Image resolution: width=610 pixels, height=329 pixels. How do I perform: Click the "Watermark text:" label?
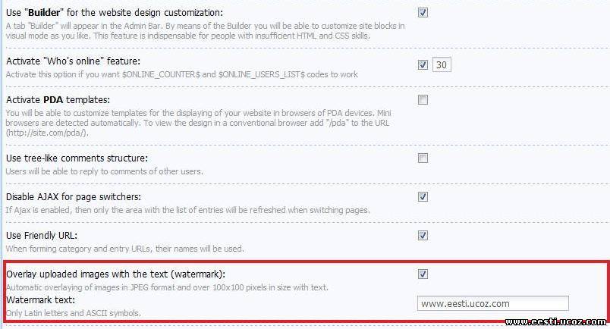(x=39, y=299)
